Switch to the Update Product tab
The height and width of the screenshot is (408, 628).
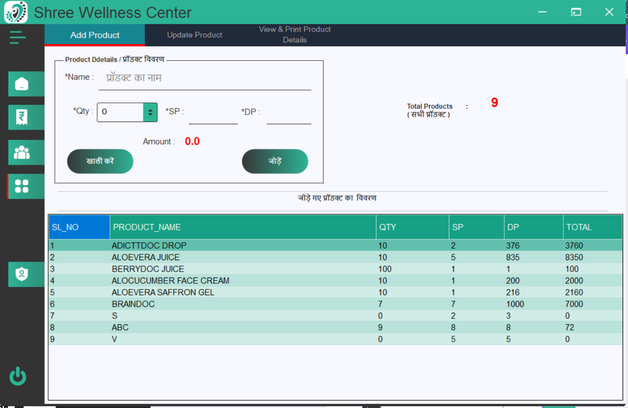(195, 35)
